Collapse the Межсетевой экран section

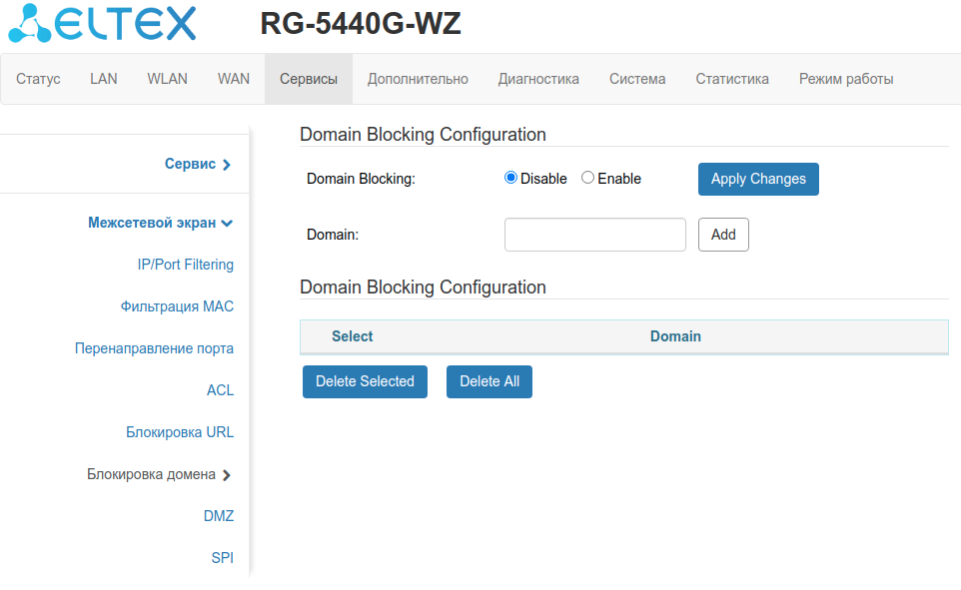click(228, 224)
